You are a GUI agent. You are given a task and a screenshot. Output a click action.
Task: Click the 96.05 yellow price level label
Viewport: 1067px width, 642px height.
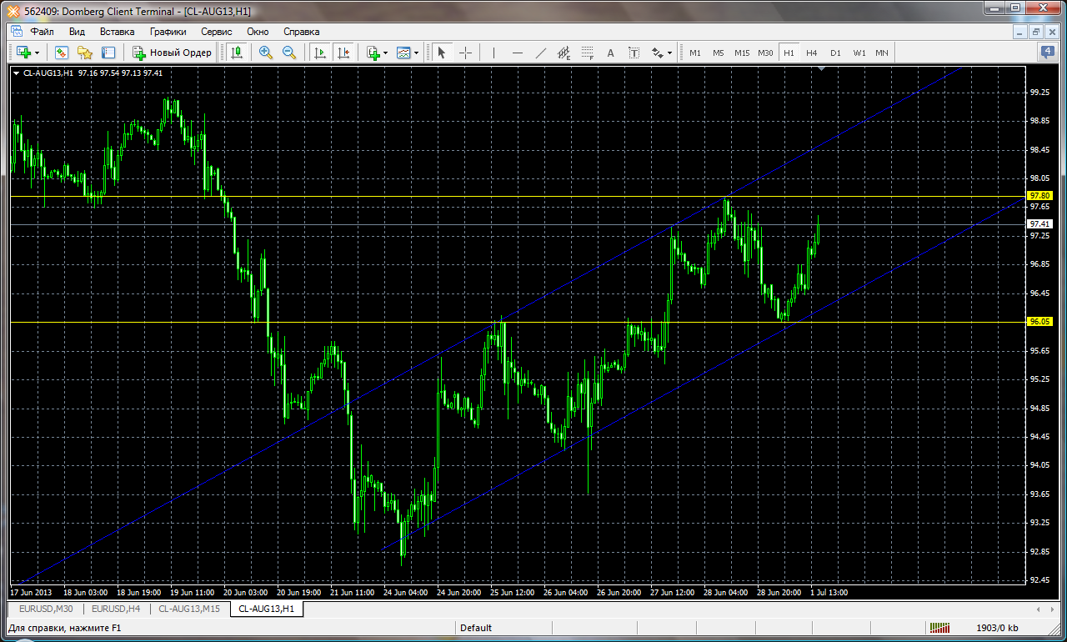1039,321
